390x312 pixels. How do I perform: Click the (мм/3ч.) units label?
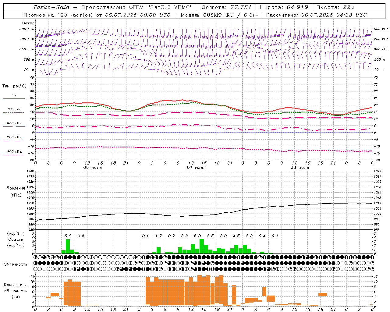(16, 234)
